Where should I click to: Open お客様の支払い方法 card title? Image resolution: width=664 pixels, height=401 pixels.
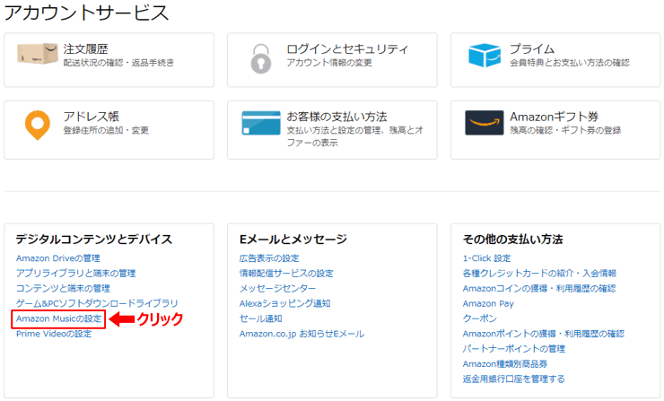click(x=336, y=117)
